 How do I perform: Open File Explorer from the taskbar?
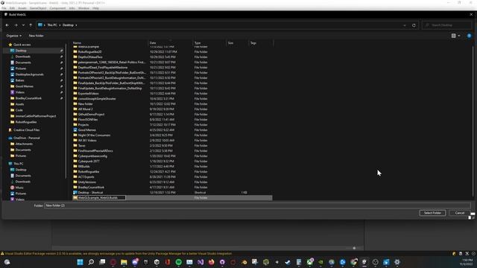coord(124,262)
